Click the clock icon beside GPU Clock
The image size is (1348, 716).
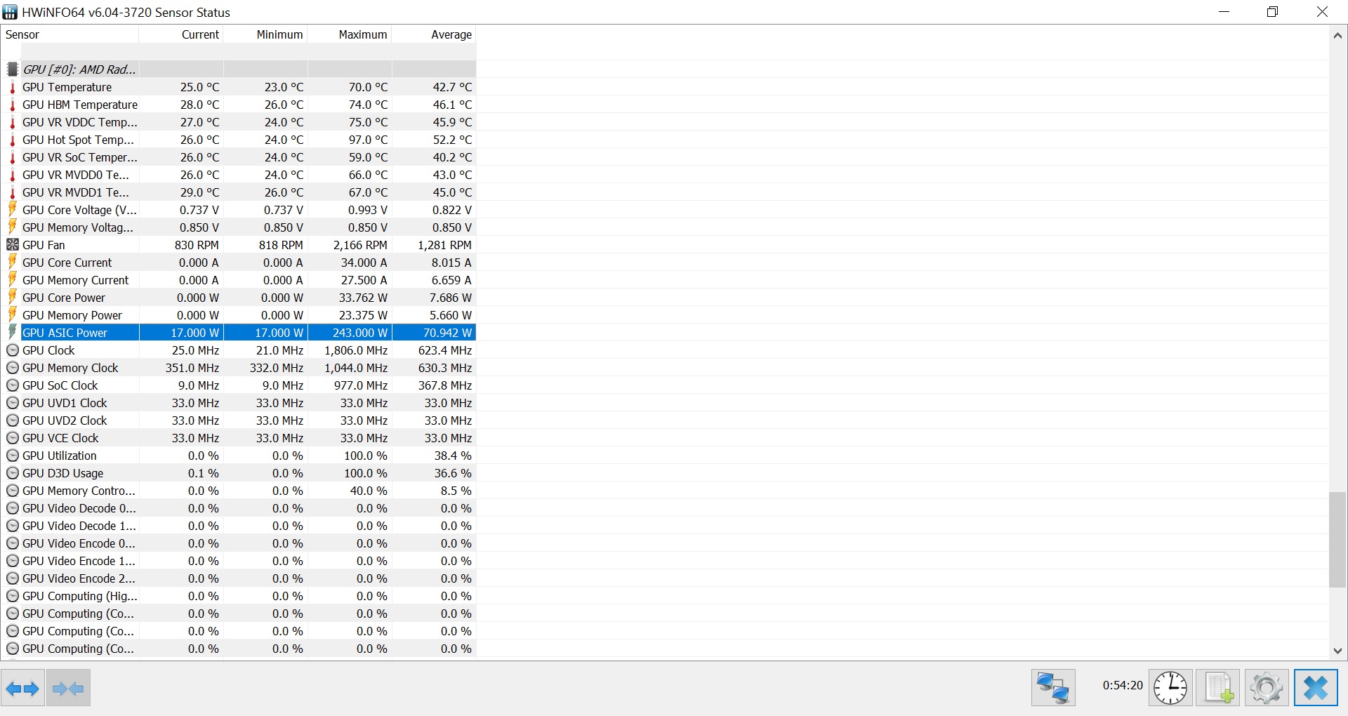tap(12, 350)
